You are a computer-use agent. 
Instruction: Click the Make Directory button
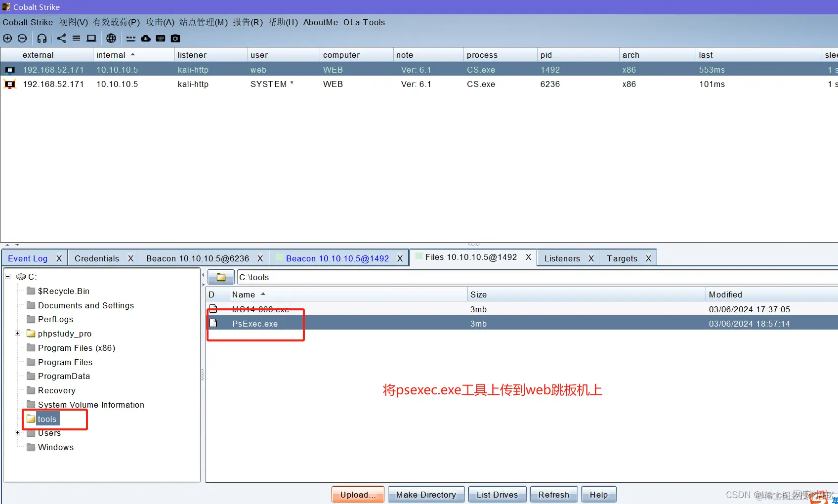[426, 495]
